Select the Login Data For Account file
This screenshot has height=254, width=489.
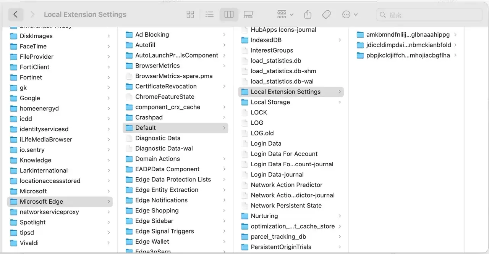click(x=291, y=154)
